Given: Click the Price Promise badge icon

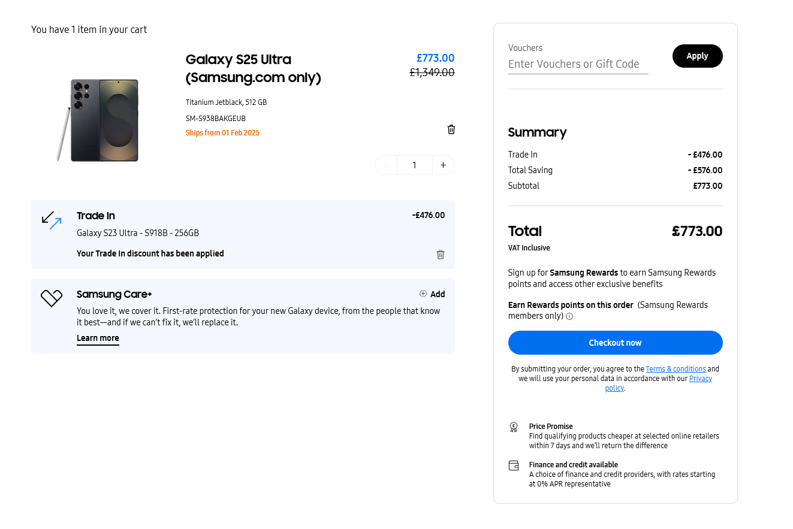Looking at the screenshot, I should coord(514,427).
